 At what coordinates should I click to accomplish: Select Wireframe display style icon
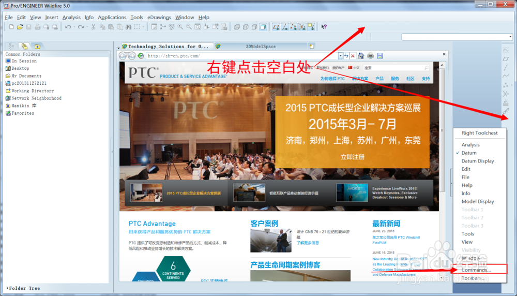(x=237, y=27)
